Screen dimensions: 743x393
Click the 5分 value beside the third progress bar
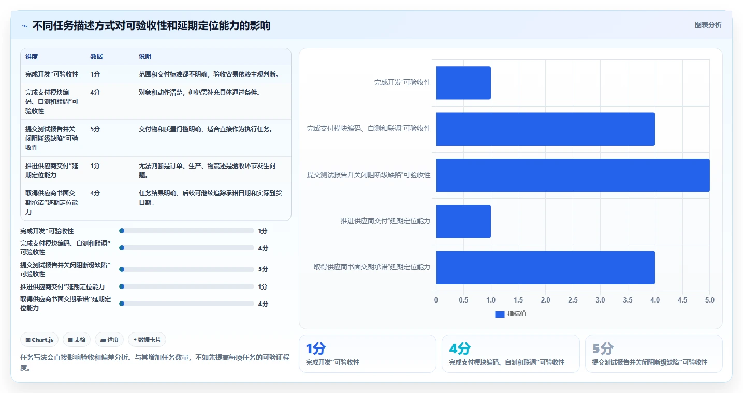click(263, 269)
